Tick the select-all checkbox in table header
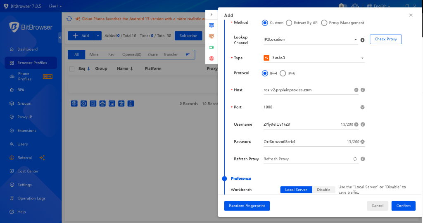The height and width of the screenshot is (223, 423). [x=72, y=69]
